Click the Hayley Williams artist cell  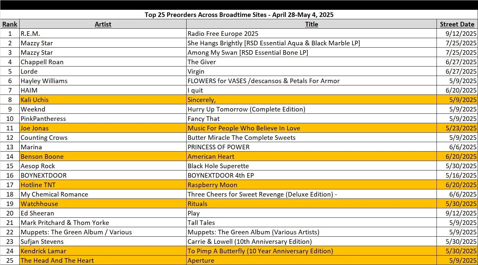click(103, 81)
